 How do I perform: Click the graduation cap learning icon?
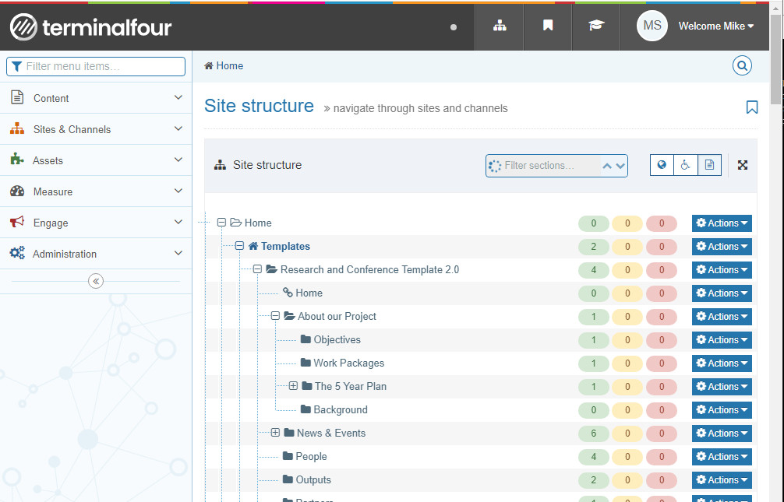(596, 26)
